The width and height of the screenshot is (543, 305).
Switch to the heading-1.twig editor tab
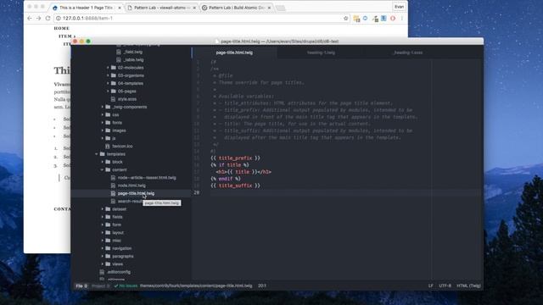pos(321,53)
